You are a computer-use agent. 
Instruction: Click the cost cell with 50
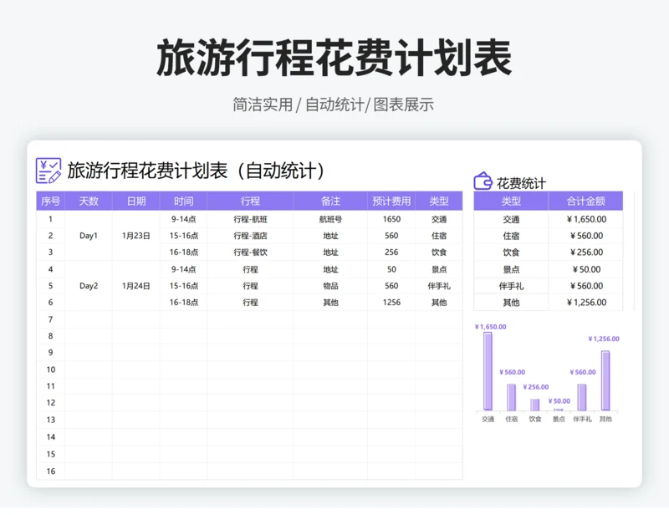pyautogui.click(x=391, y=269)
